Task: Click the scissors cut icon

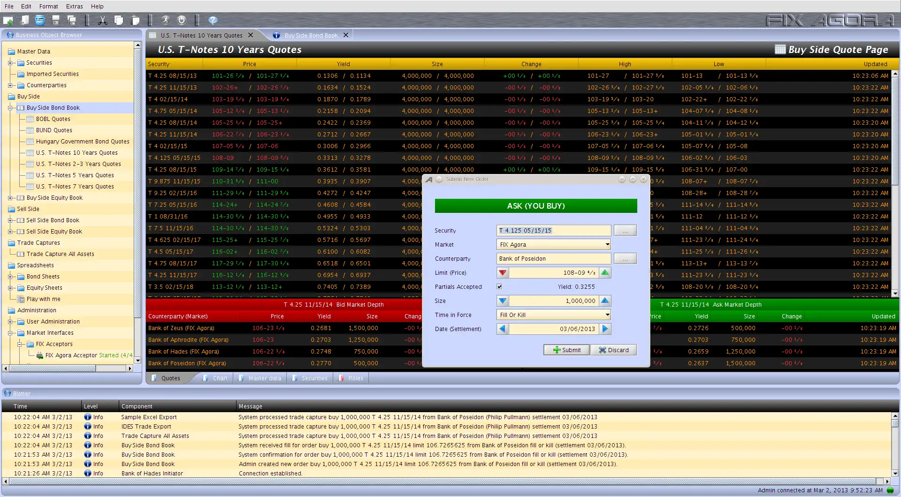Action: coord(102,20)
